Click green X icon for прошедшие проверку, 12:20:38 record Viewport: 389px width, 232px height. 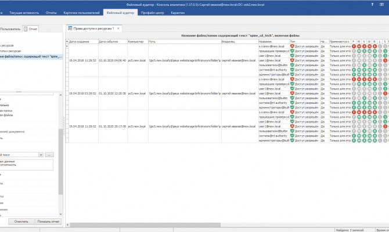(x=364, y=84)
